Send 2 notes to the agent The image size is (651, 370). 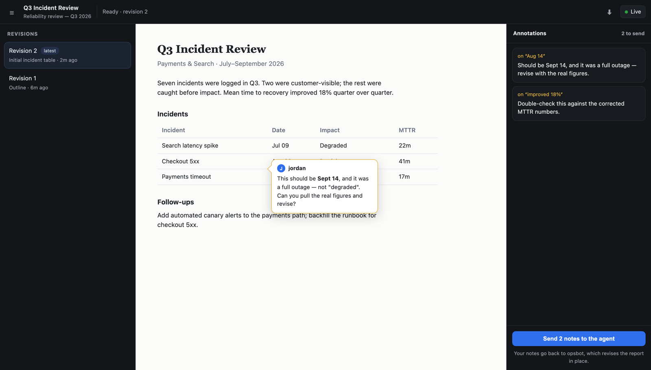point(579,339)
